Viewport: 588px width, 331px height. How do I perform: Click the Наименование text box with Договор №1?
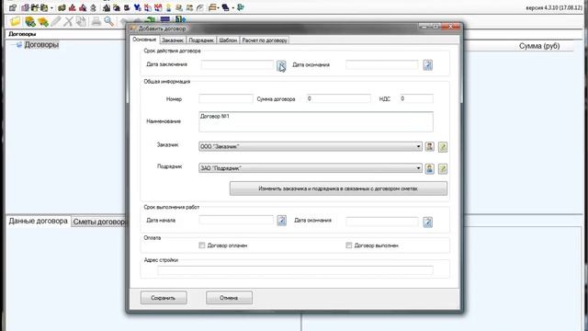coord(316,121)
